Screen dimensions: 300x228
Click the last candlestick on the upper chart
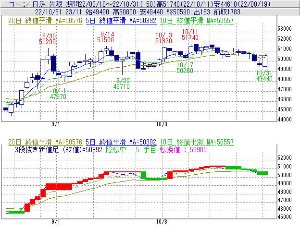(265, 60)
